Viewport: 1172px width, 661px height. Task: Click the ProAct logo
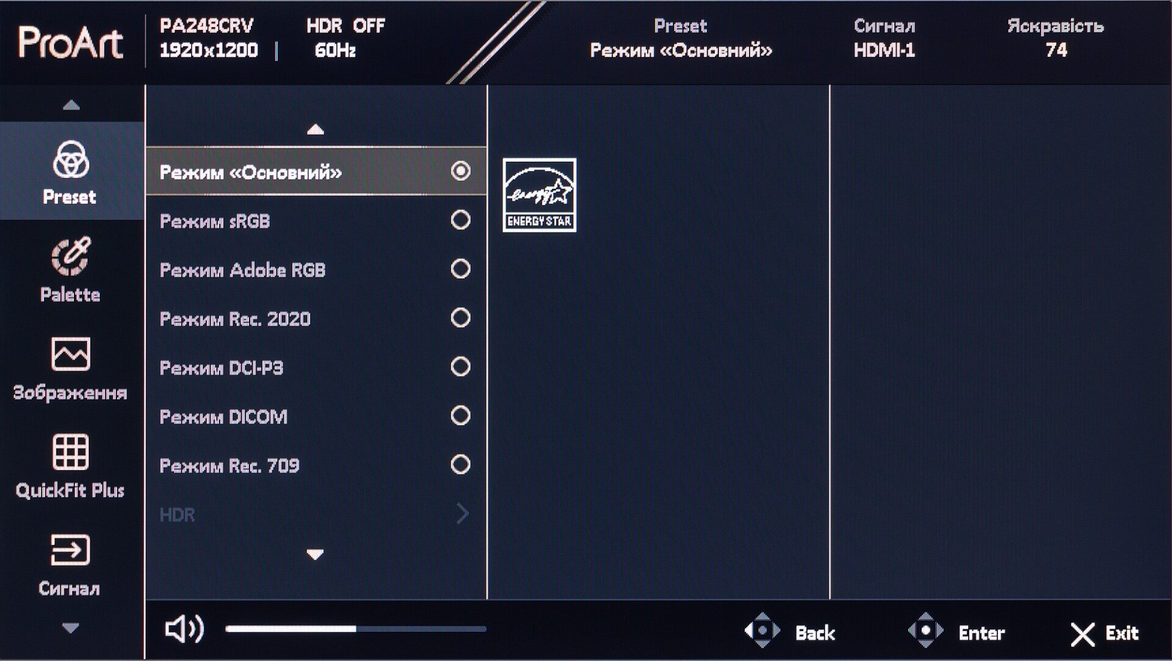[x=71, y=42]
